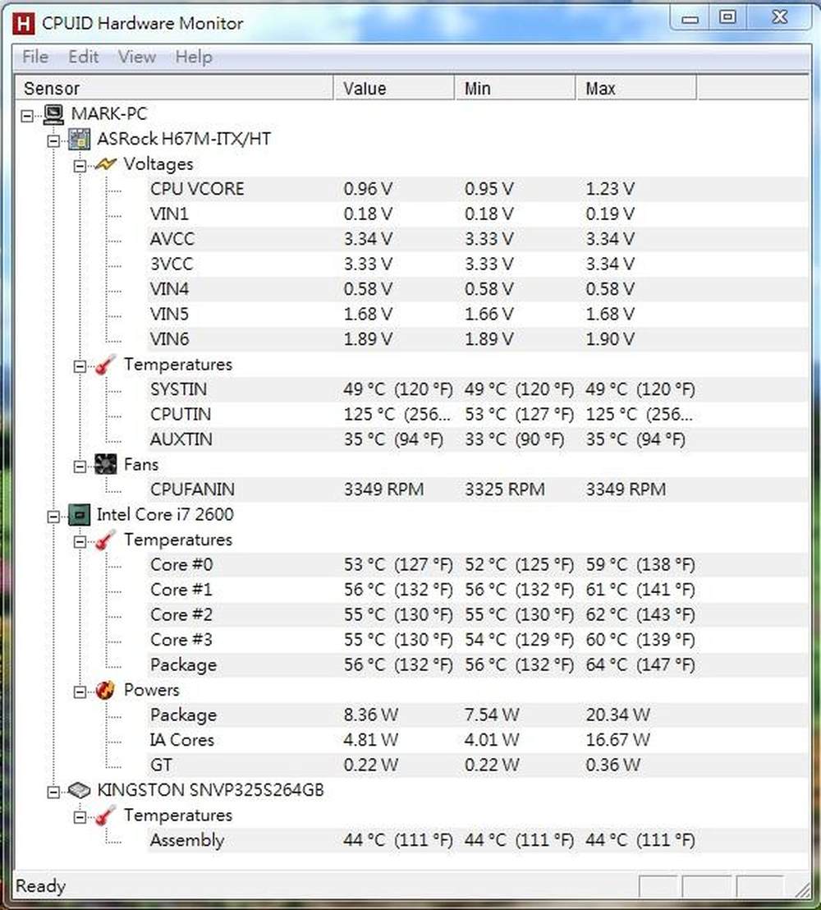Open the File menu
The image size is (821, 910).
click(35, 57)
